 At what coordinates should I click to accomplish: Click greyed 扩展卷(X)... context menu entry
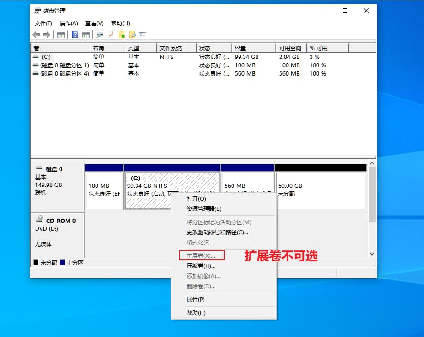224,256
